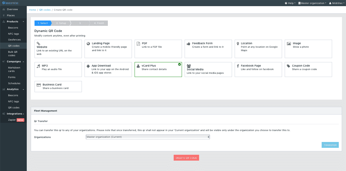Click the Places pin icon

click(4, 15)
